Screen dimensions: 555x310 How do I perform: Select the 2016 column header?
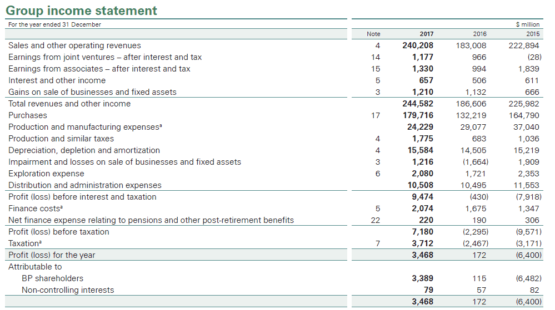pyautogui.click(x=479, y=34)
